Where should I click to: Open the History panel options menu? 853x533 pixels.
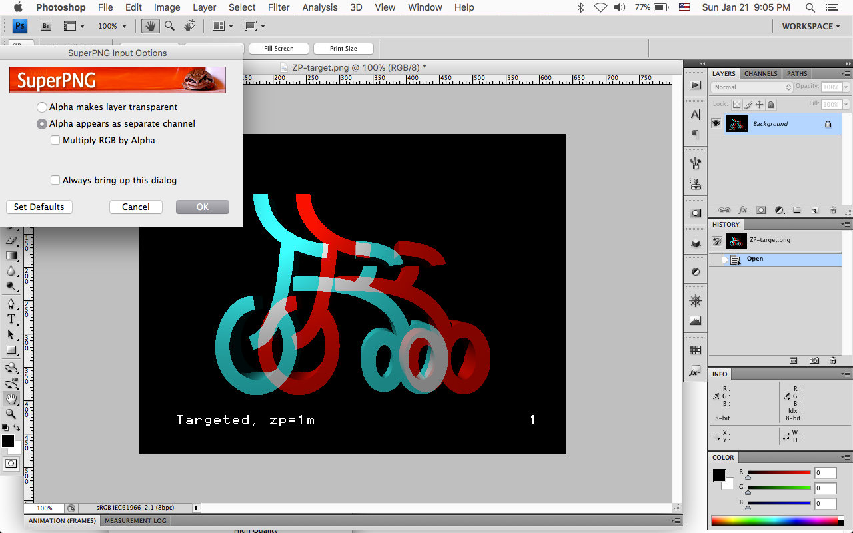846,224
